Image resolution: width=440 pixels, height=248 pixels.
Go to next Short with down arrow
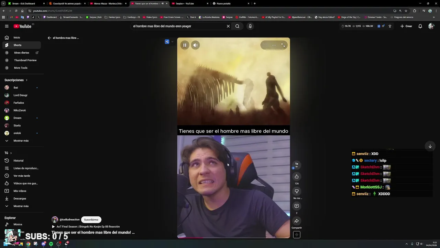pos(430,146)
